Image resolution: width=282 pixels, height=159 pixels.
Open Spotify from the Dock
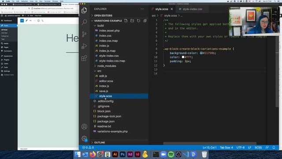click(x=171, y=154)
